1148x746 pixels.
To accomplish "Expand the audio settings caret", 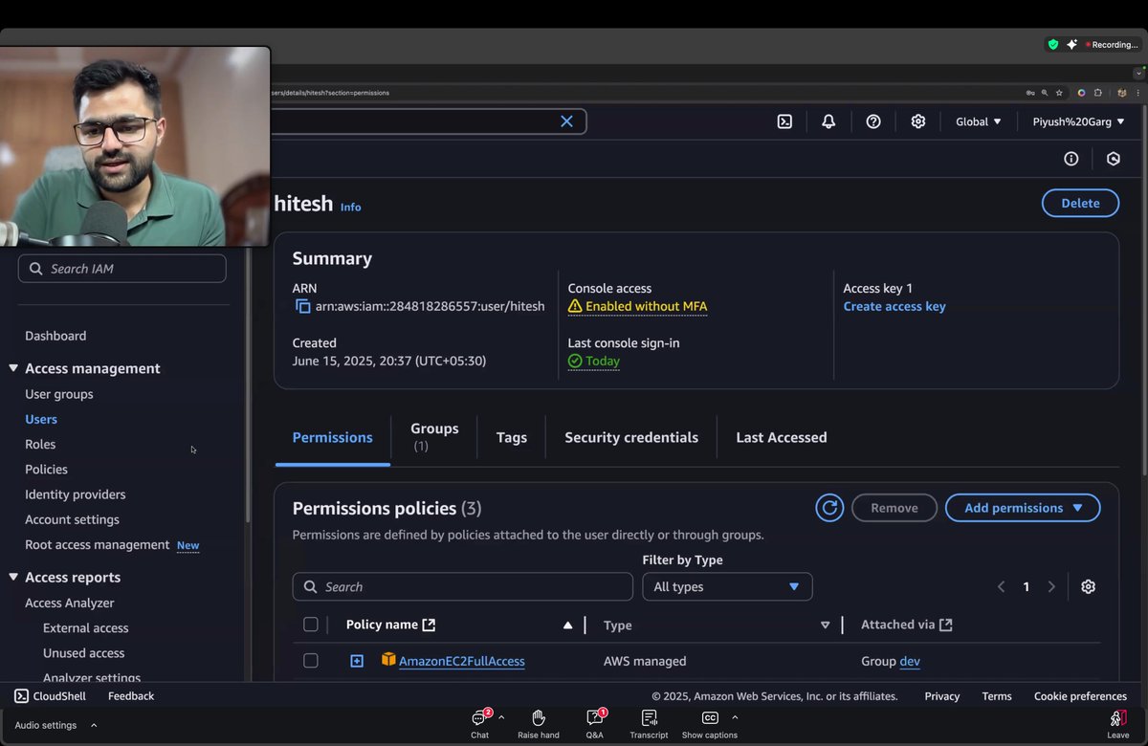I will tap(94, 725).
